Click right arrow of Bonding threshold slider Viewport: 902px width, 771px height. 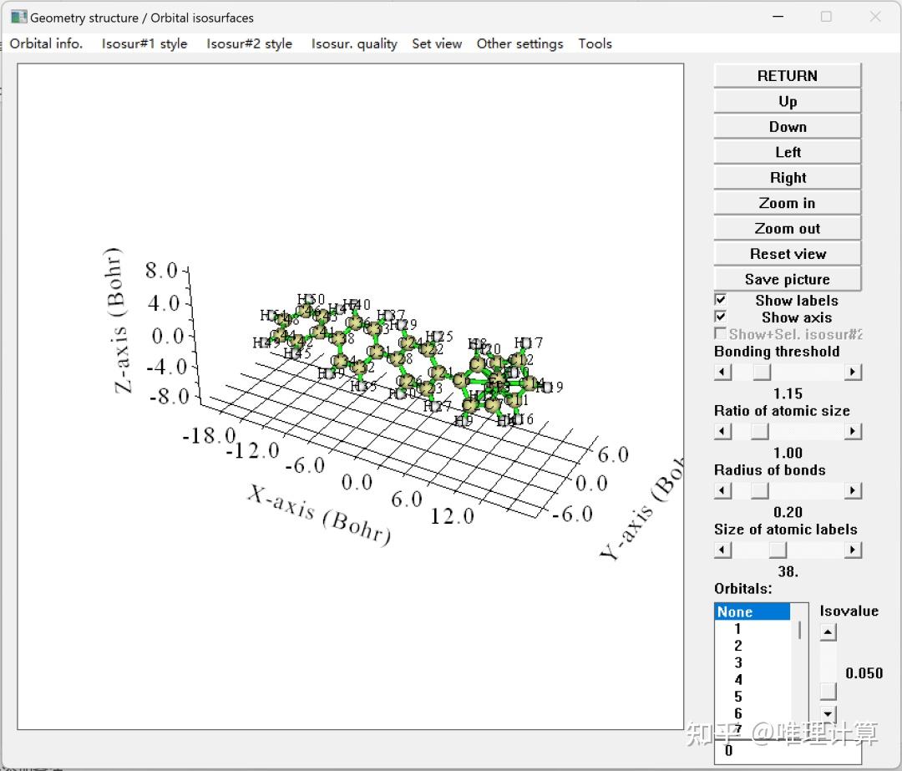pyautogui.click(x=853, y=373)
